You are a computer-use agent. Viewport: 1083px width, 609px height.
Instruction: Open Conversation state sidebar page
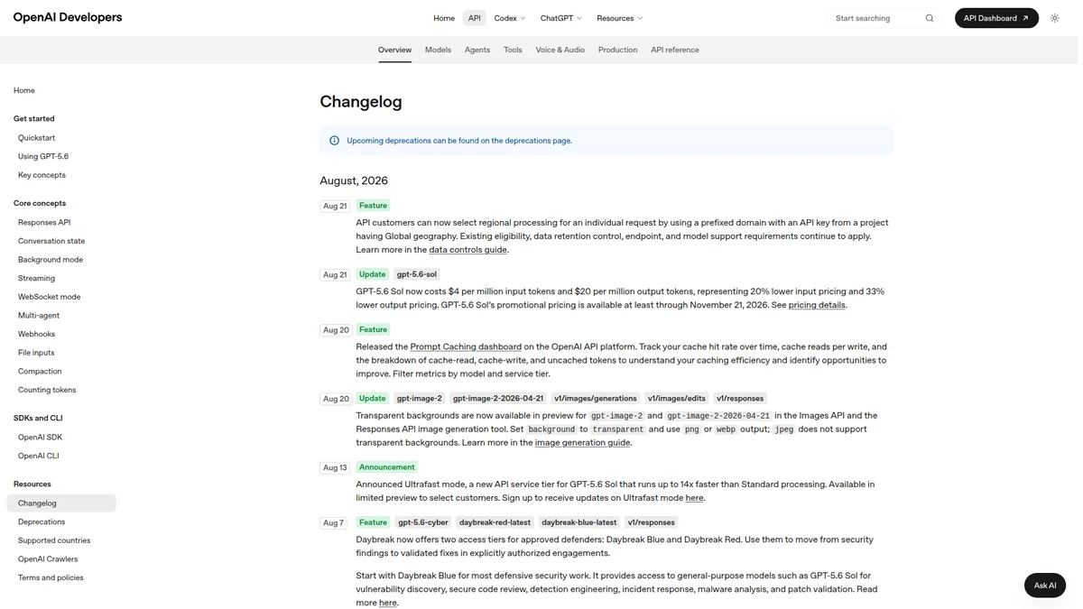51,241
